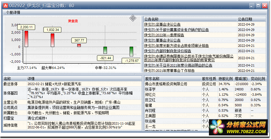Select the 公司亮点 row label
The width and height of the screenshot is (271, 139).
coord(10,107)
